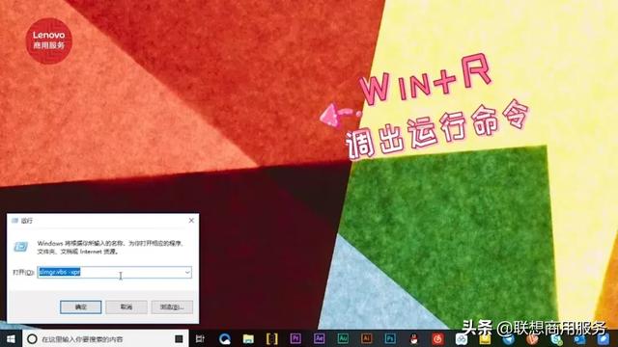Confirm the Run command with 确定

point(81,307)
